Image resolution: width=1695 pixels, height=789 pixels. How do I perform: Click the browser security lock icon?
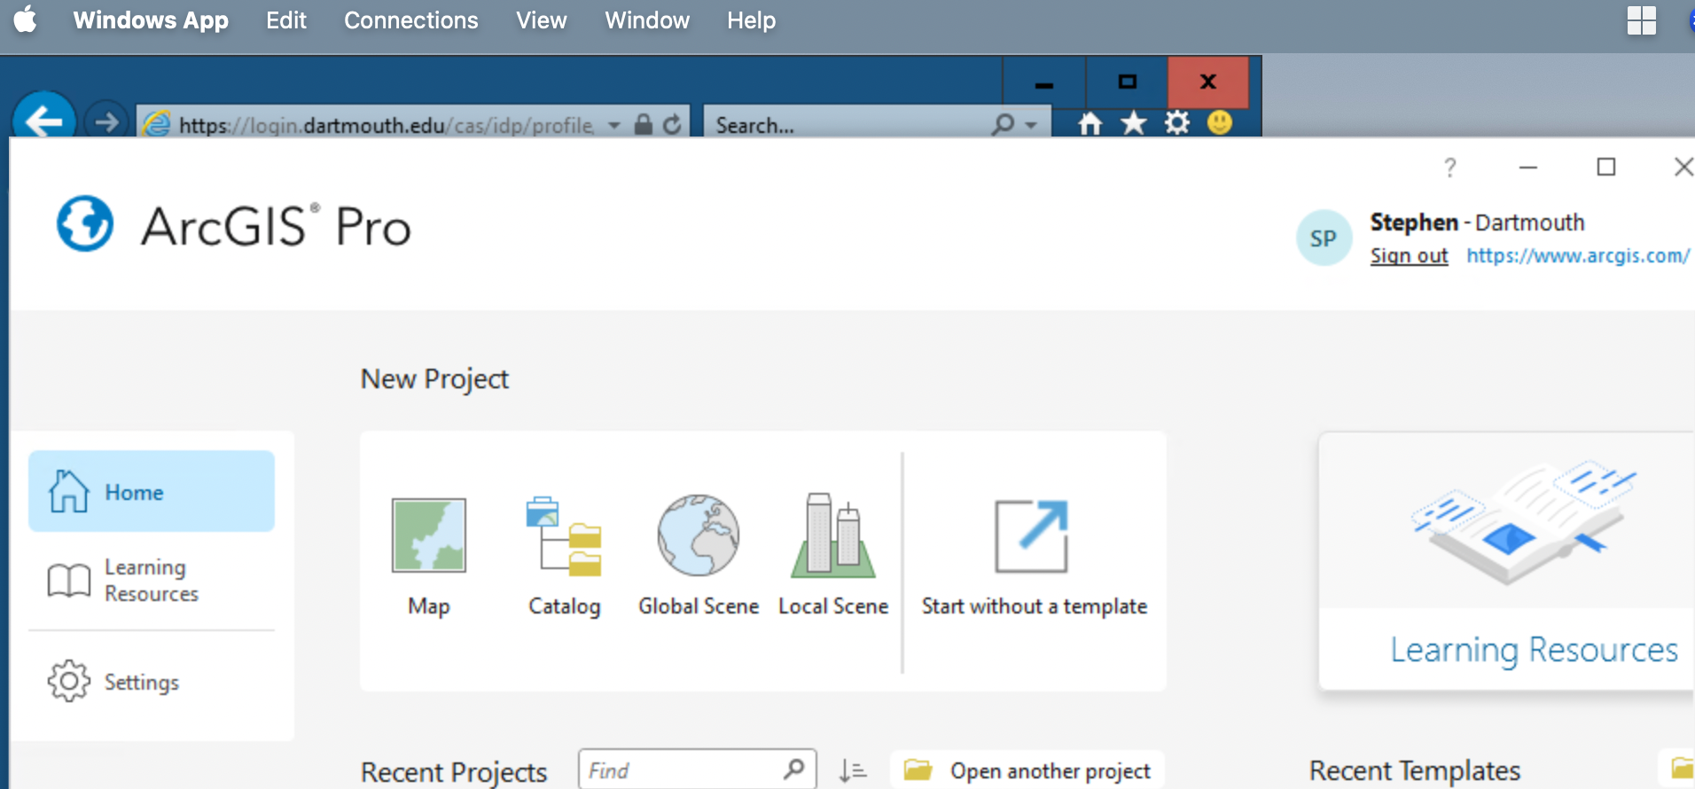point(644,124)
